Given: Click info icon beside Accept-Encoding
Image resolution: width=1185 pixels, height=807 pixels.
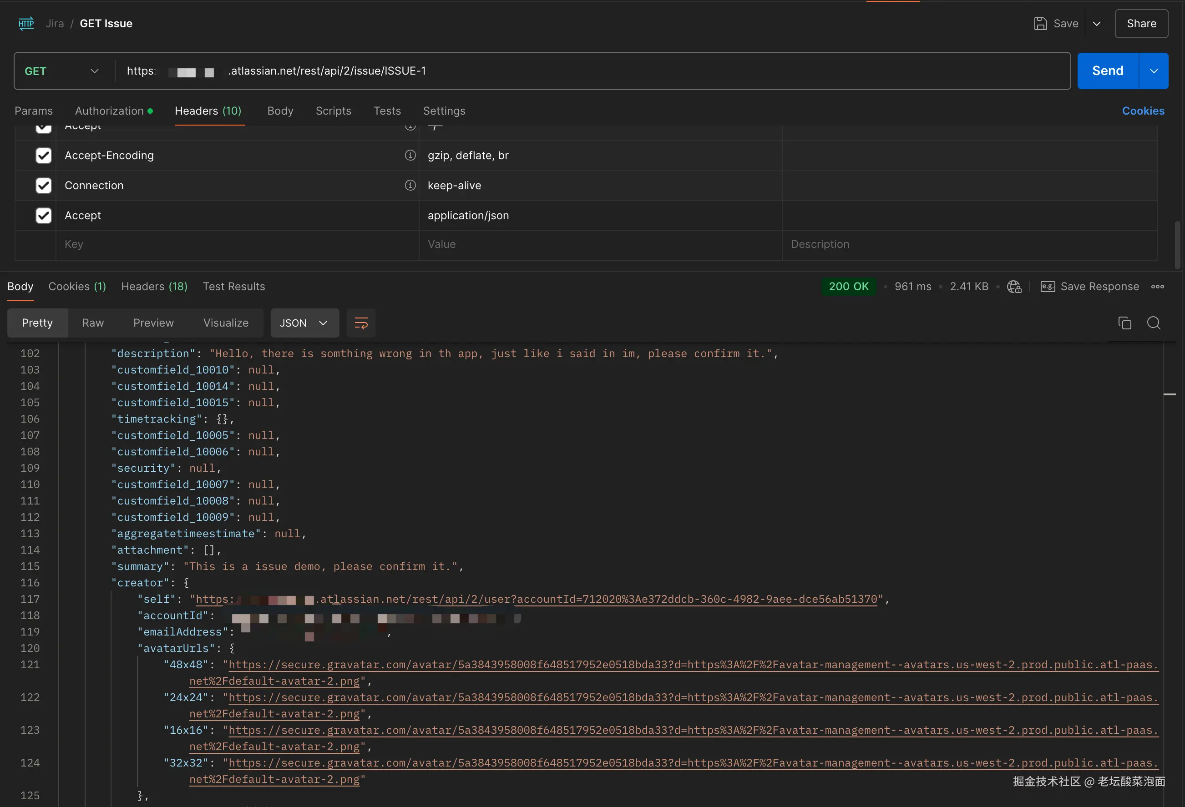Looking at the screenshot, I should pos(410,155).
